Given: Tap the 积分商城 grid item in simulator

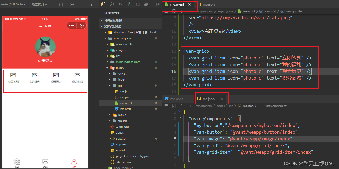Looking at the screenshot, I should (x=77, y=78).
